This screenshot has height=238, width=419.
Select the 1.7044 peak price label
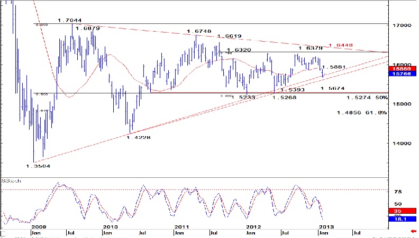tap(68, 18)
